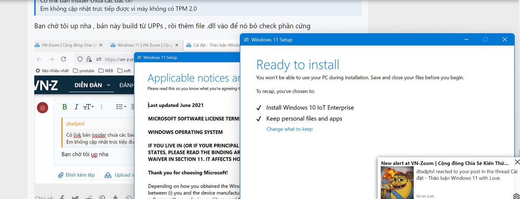Switch to 'VN-Zoom | Cộng đồng Chia Sẻ' tab

click(x=69, y=45)
